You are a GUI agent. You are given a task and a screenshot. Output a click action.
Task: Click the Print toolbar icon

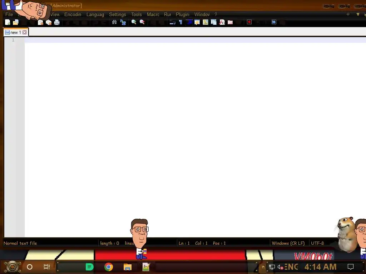(x=57, y=22)
